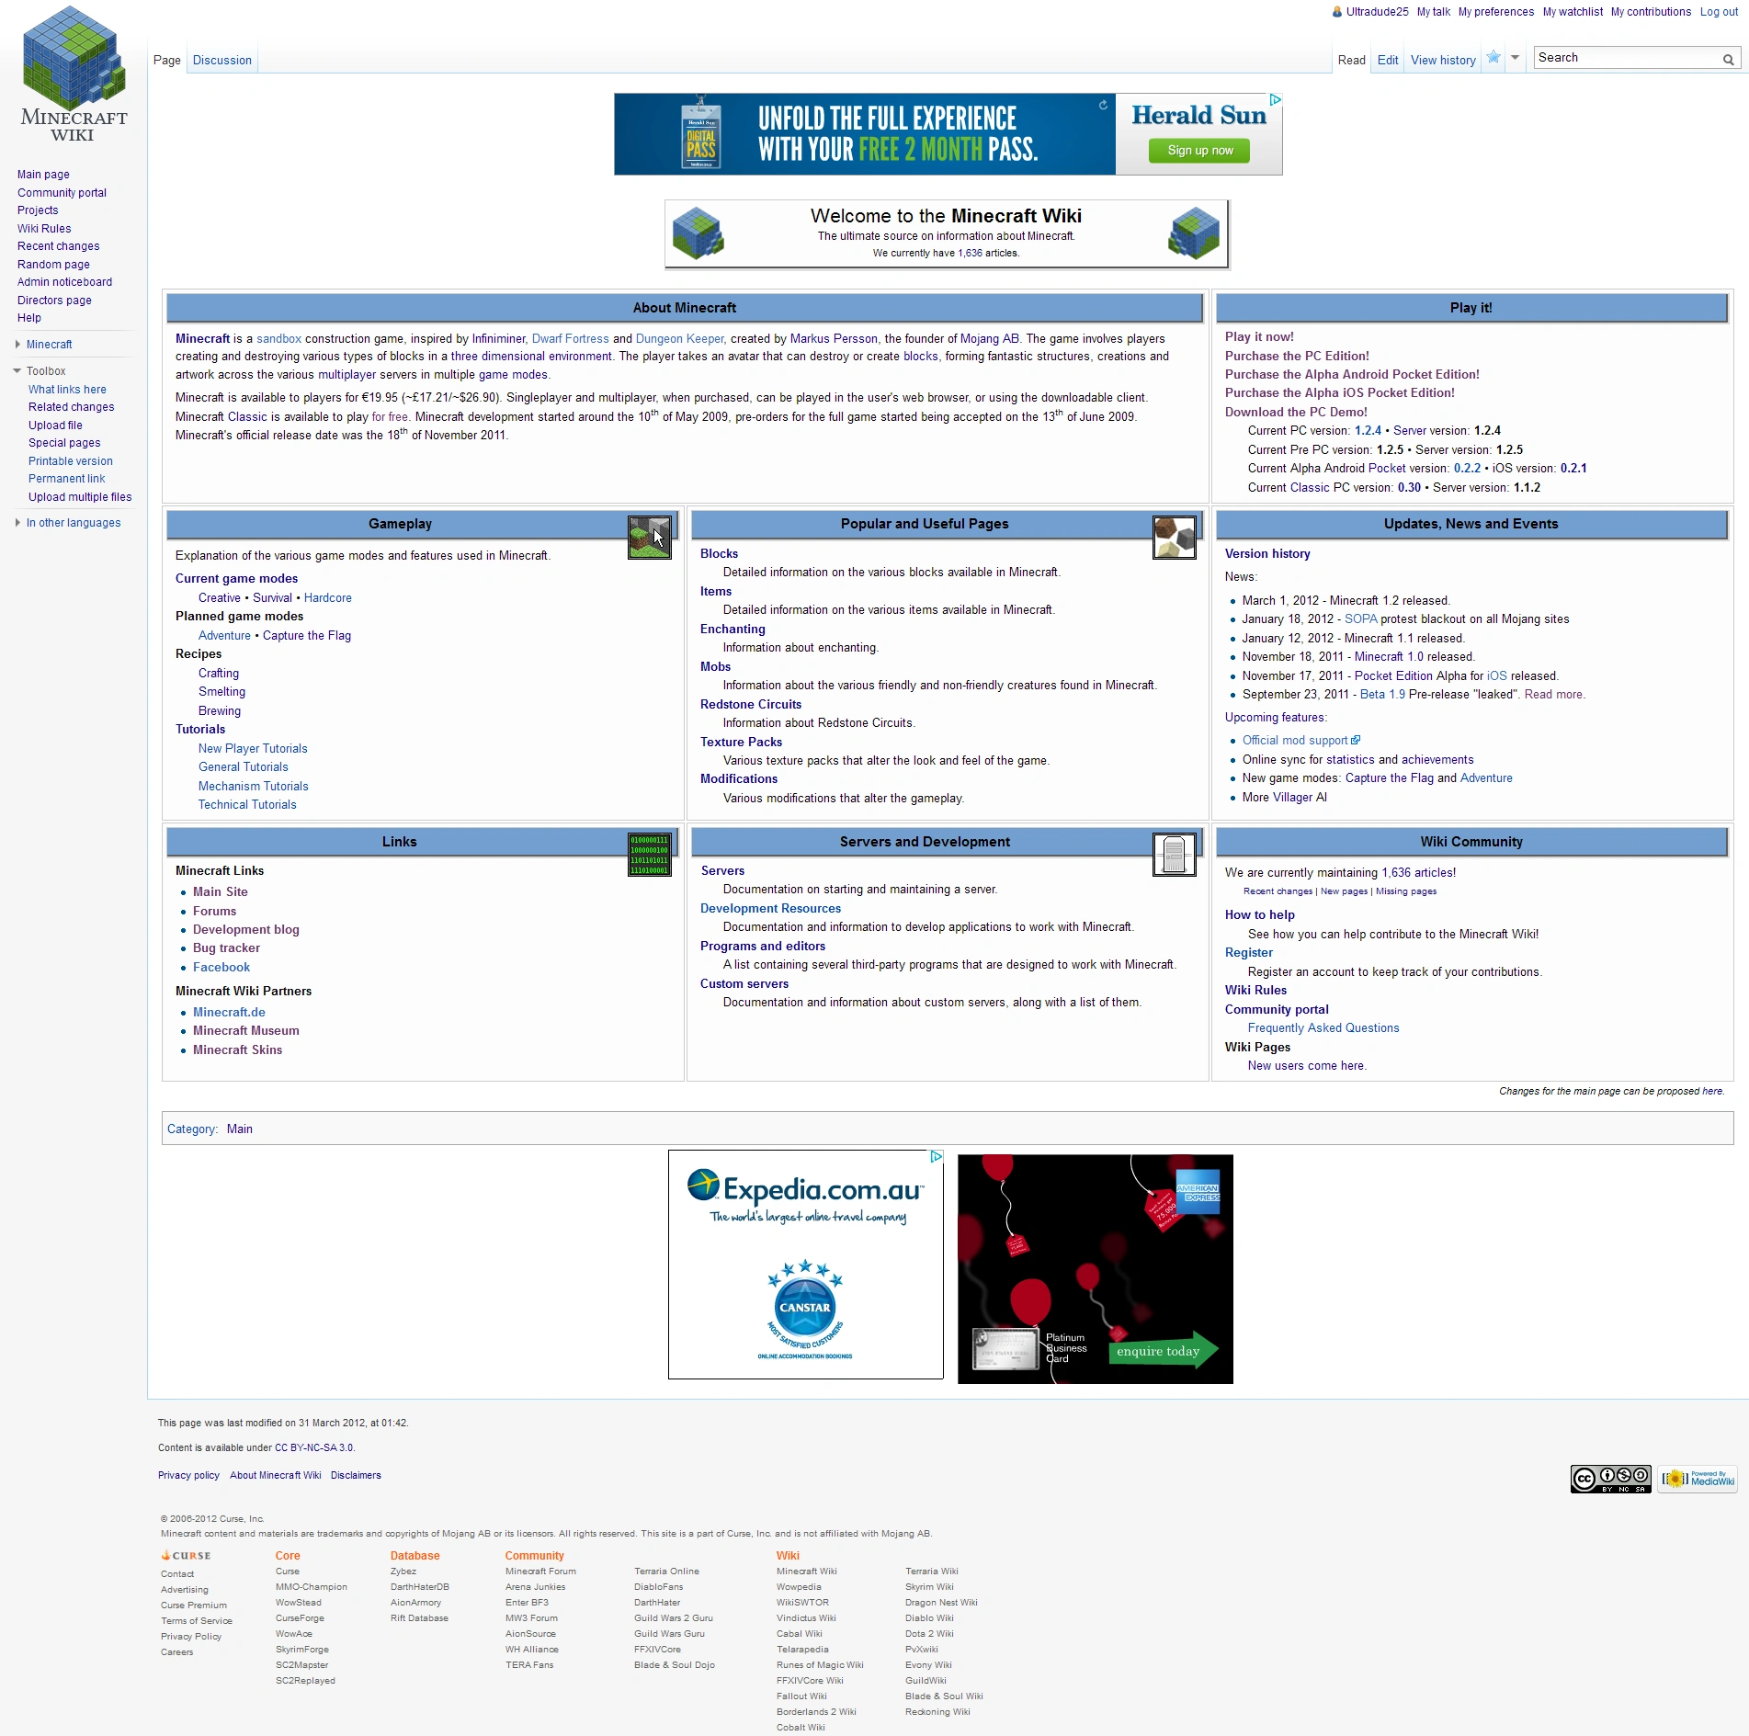Click the Popular and Useful Pages blocks icon
The width and height of the screenshot is (1749, 1736).
pyautogui.click(x=1174, y=538)
